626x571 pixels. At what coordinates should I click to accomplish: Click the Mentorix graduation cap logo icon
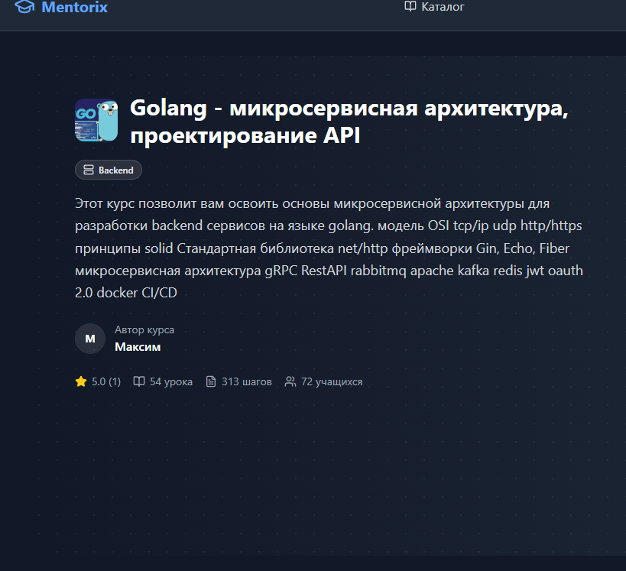click(24, 7)
